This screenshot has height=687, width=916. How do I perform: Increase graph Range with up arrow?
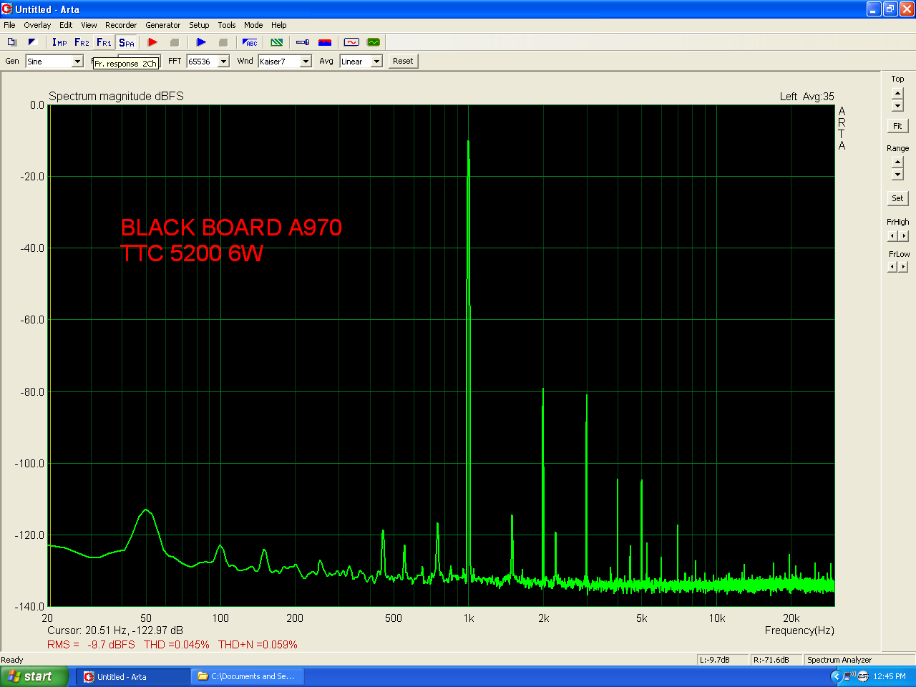pos(897,162)
